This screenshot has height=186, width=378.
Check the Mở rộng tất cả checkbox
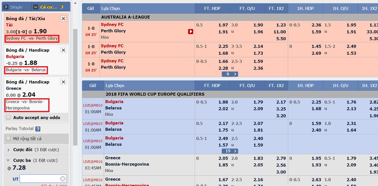tap(8, 138)
